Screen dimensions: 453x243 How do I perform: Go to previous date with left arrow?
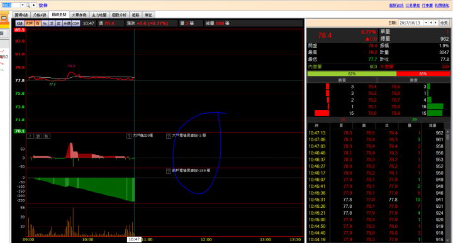pyautogui.click(x=431, y=23)
